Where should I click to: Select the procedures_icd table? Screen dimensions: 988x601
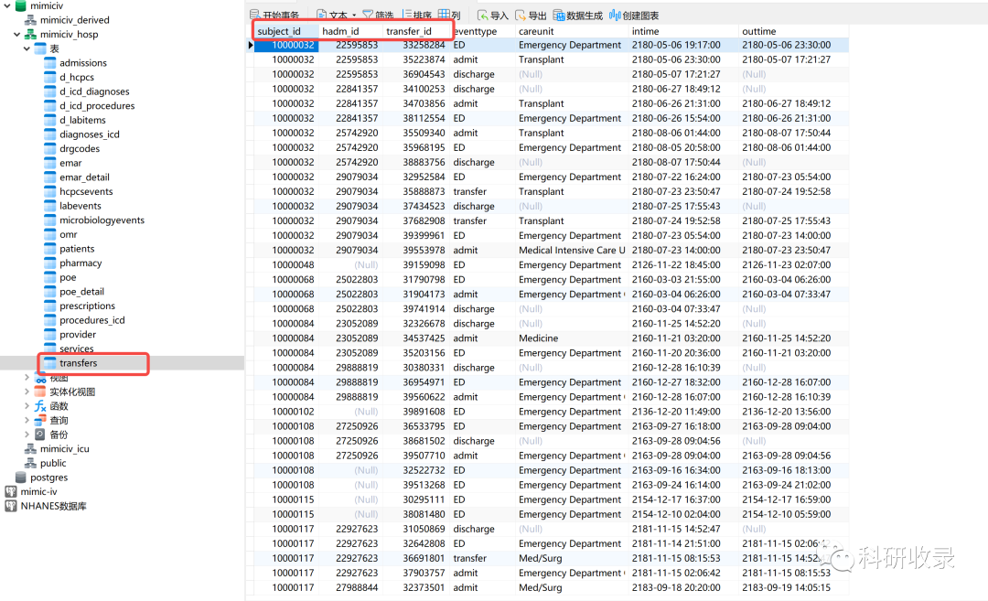[x=91, y=320]
